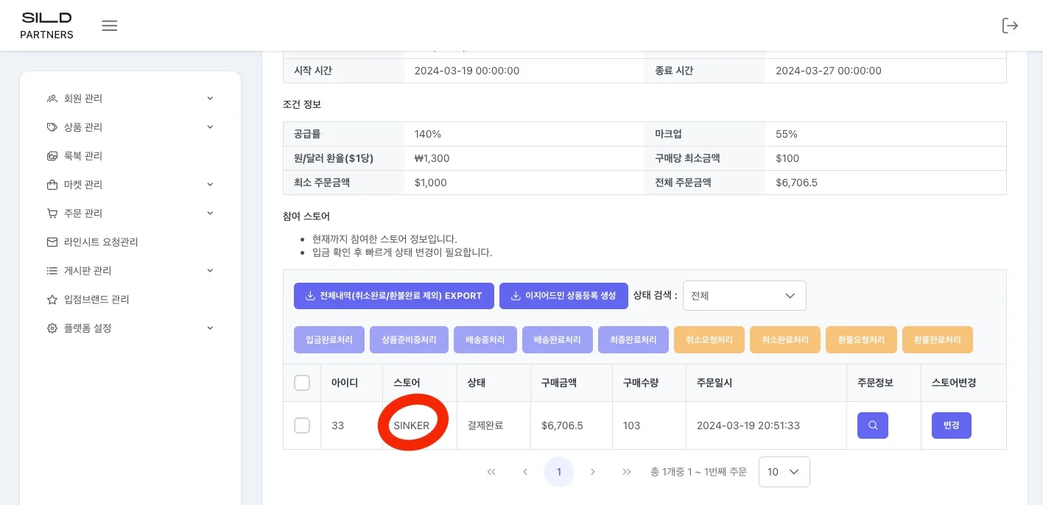Image resolution: width=1043 pixels, height=505 pixels.
Task: Click the 변경 store change button
Action: point(951,425)
